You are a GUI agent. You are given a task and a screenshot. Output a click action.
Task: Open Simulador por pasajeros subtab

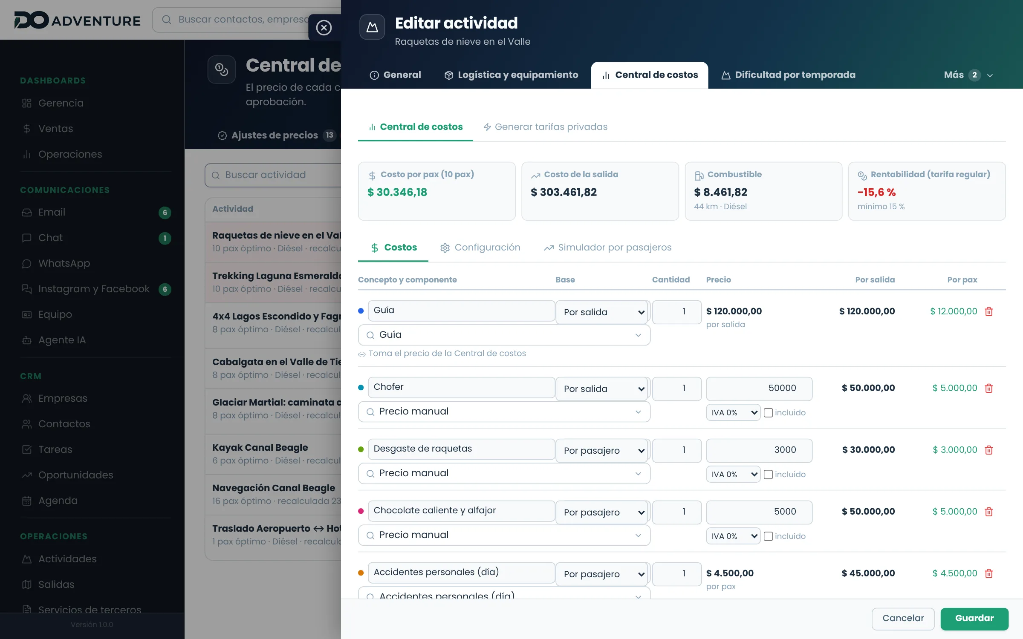coord(607,248)
